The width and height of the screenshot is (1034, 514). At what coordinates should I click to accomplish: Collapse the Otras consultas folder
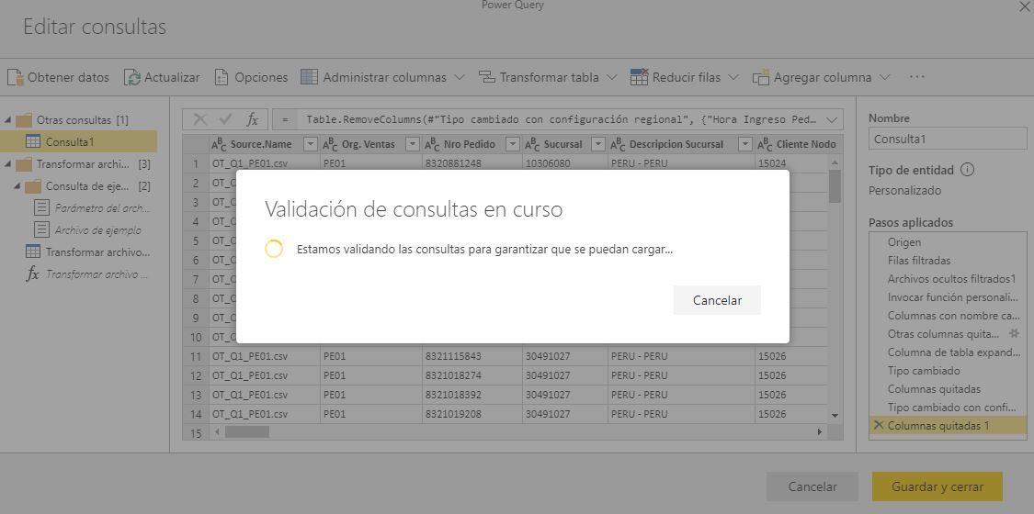[8, 120]
